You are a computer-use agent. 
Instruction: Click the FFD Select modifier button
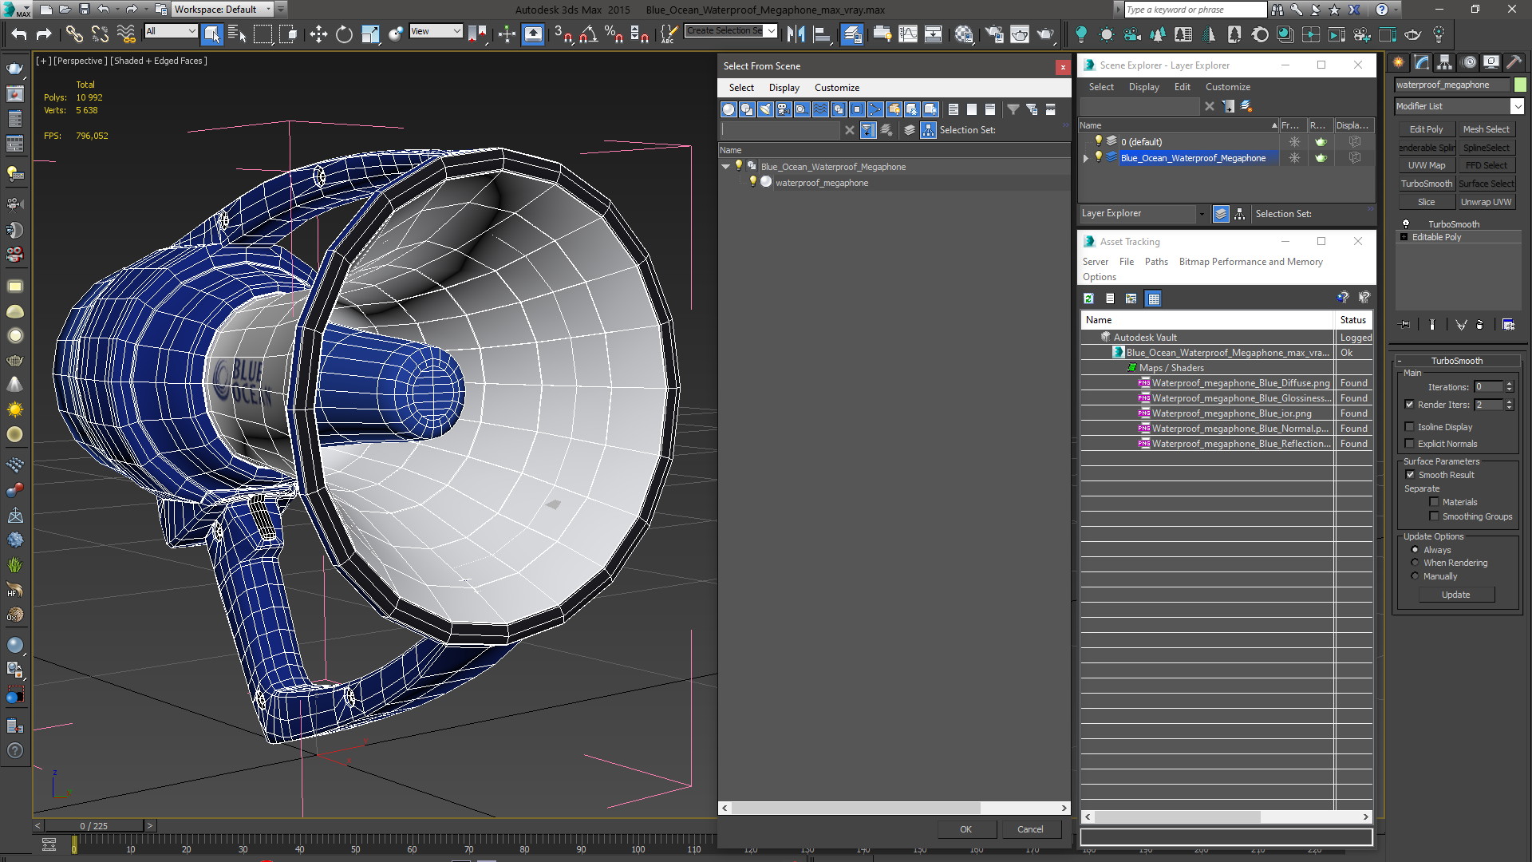[x=1486, y=165]
